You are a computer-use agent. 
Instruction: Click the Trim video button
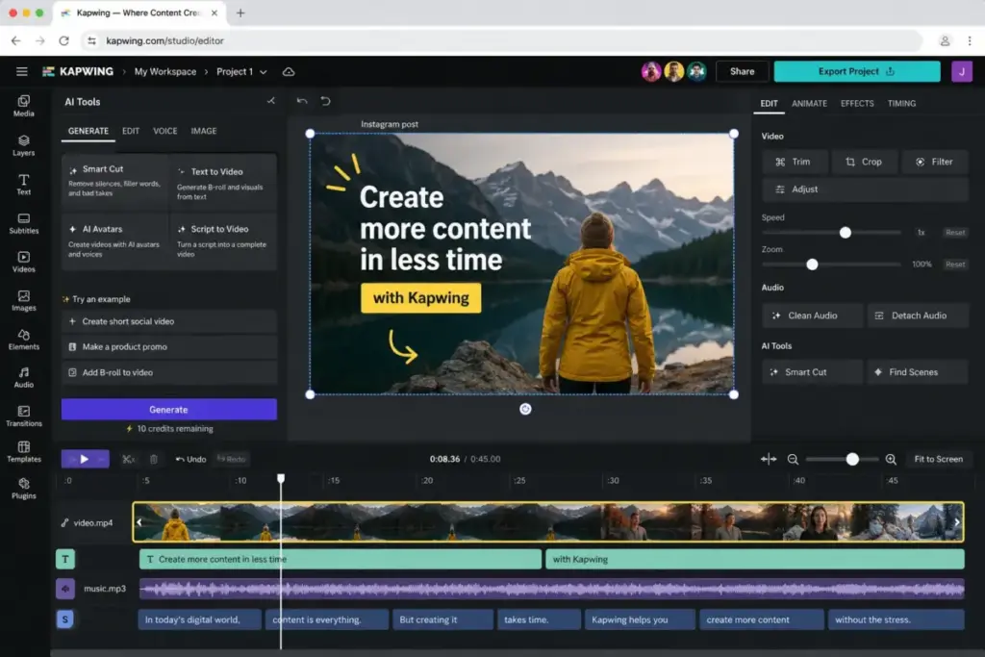[x=794, y=162]
